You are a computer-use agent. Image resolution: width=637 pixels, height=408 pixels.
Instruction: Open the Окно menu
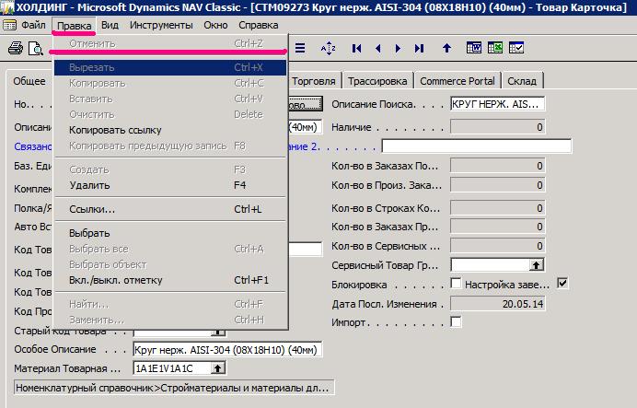pos(215,25)
